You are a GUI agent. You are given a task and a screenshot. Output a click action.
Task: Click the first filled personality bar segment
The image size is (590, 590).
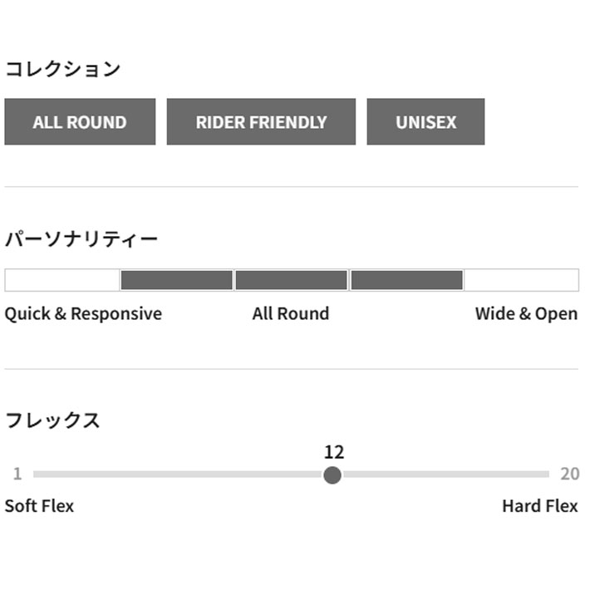click(x=176, y=280)
